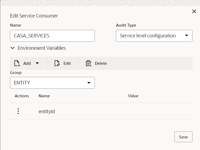The width and height of the screenshot is (200, 150).
Task: Click the Name input field CASA_SERVICES
Action: point(52,36)
